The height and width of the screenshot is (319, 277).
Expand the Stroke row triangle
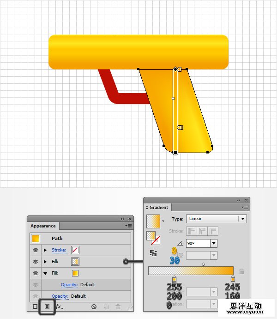click(45, 250)
